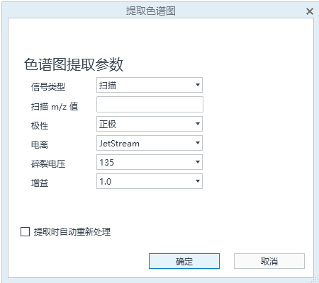Enable the 提取时自动重新处理 checkbox
319x283 pixels.
[25, 231]
